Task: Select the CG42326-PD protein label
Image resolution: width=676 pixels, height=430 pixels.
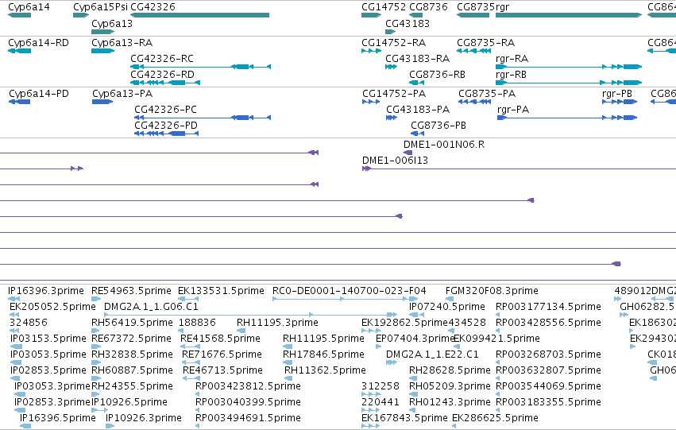Action: [166, 126]
